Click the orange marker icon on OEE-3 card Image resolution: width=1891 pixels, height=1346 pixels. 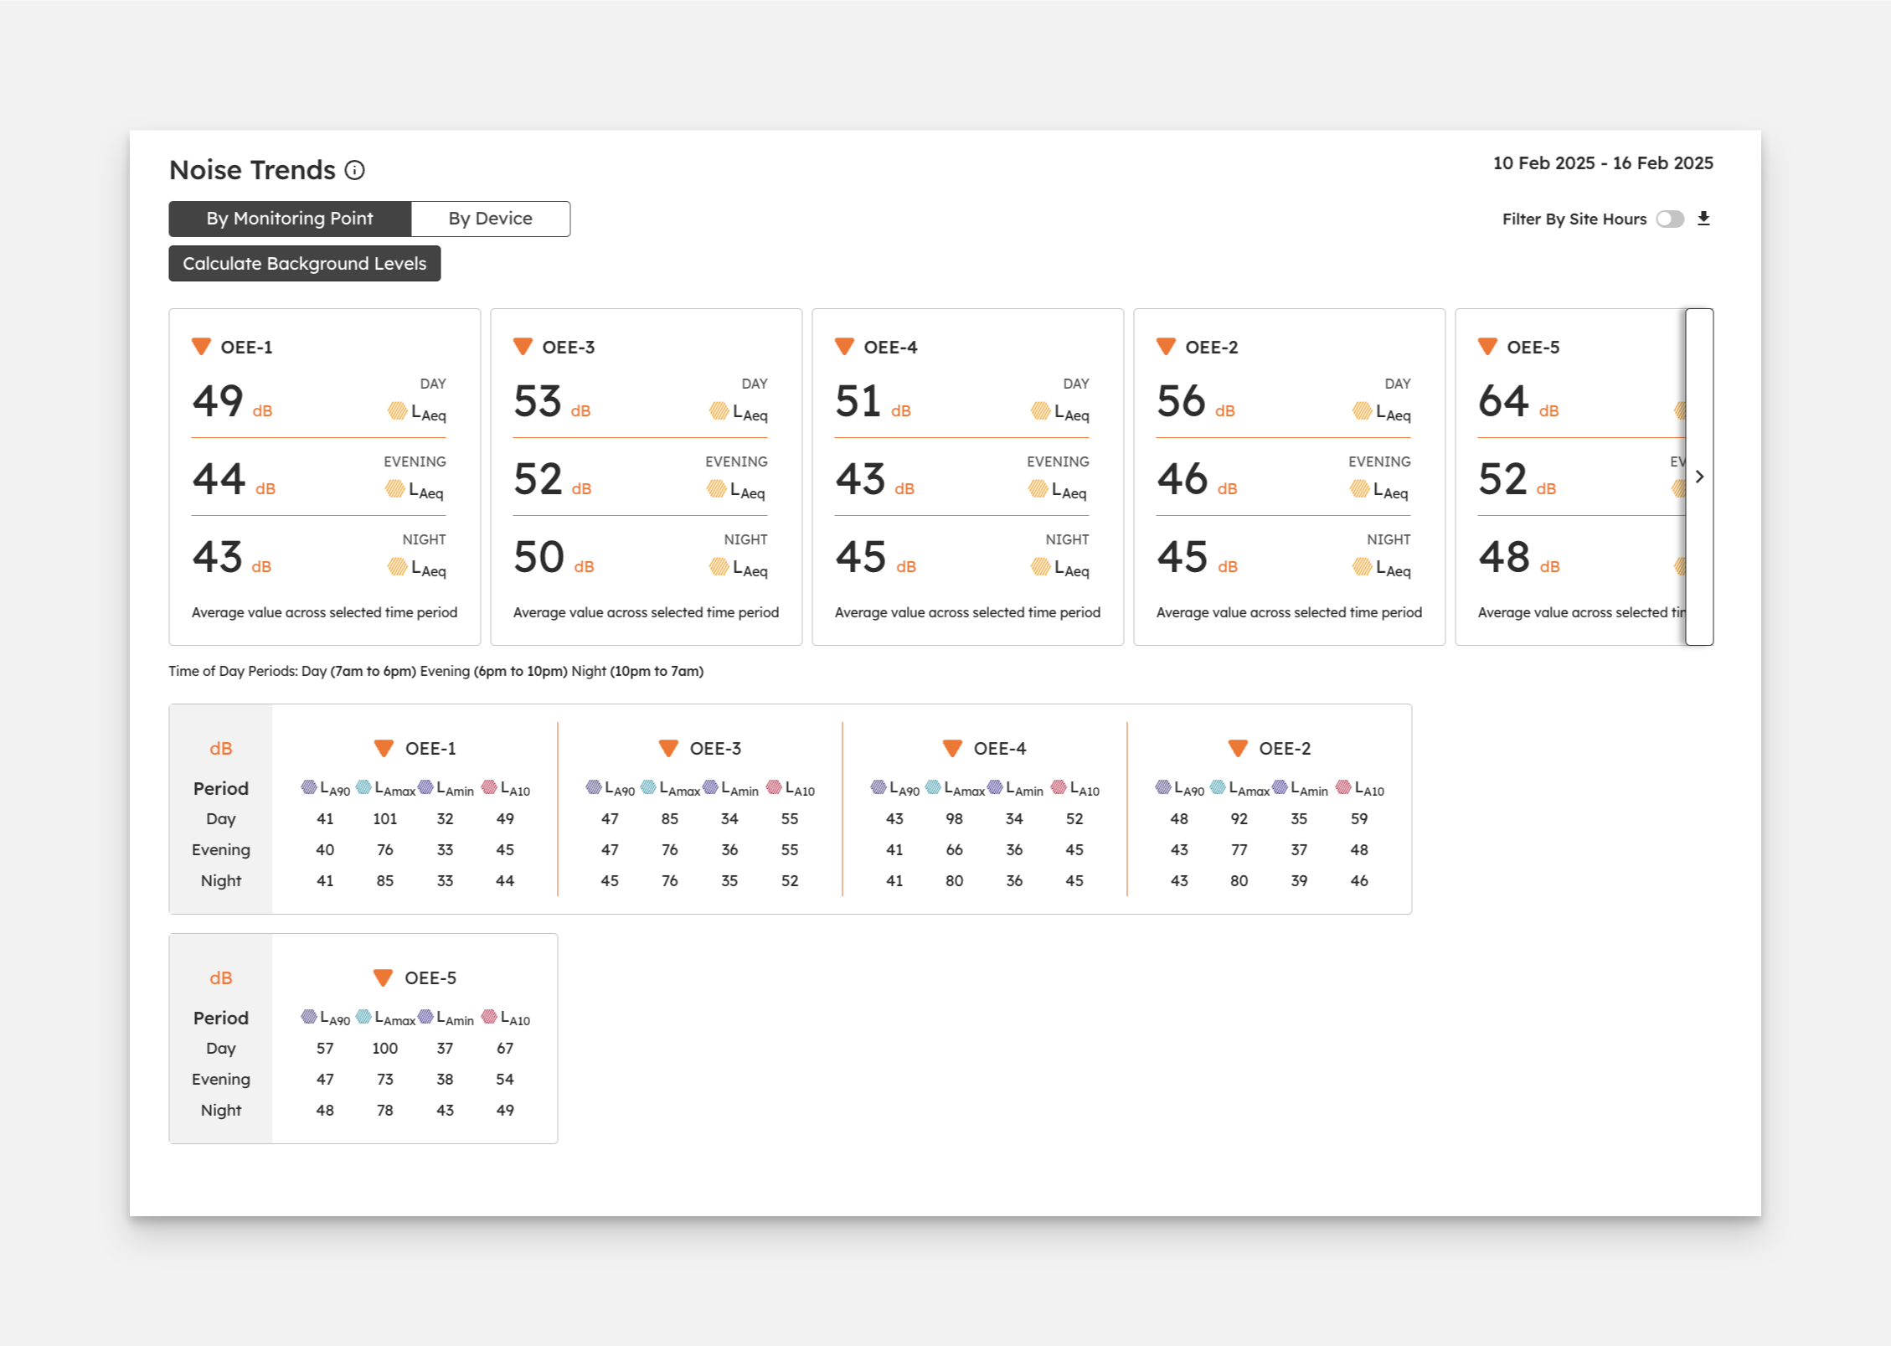[523, 347]
